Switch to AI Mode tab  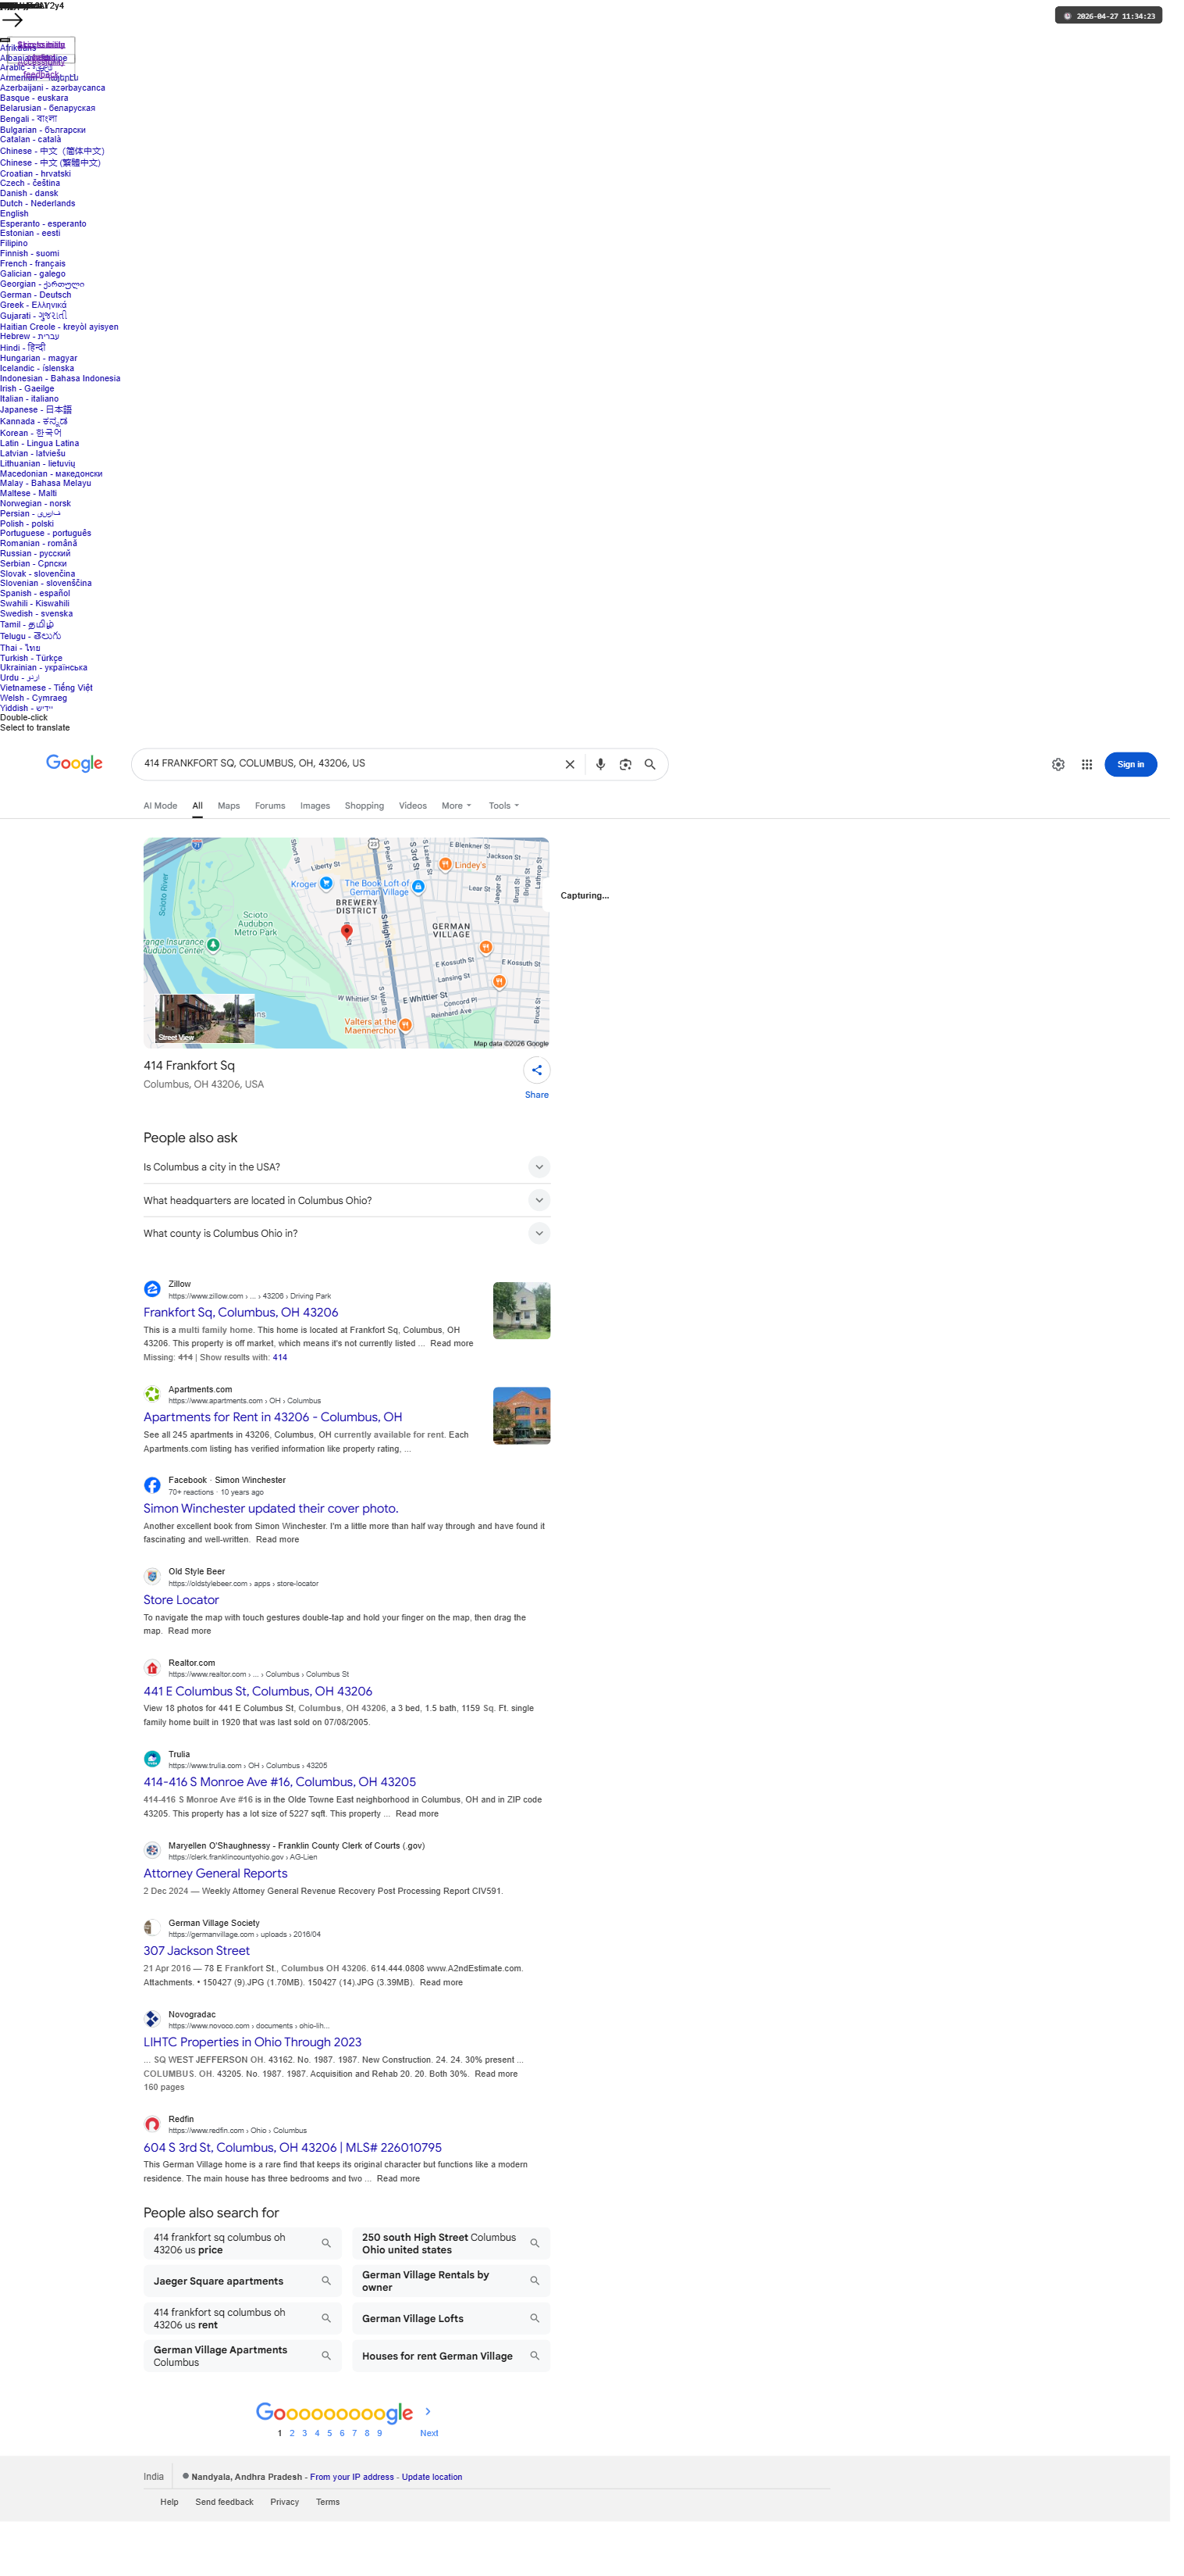click(x=160, y=806)
